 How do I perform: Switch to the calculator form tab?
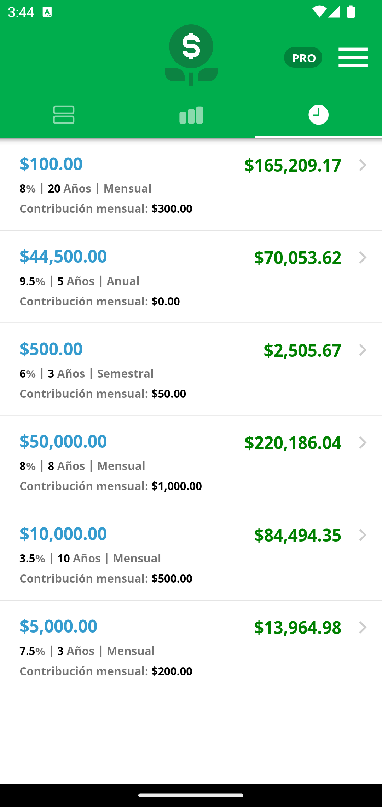[64, 115]
